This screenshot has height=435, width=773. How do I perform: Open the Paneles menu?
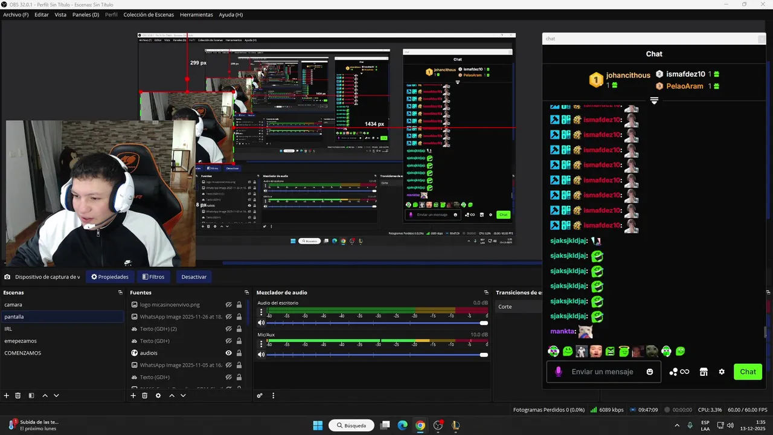[86, 14]
